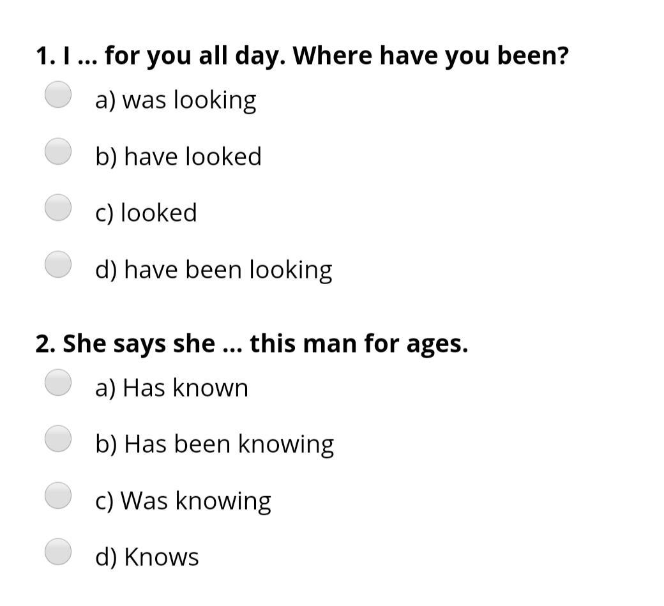
Task: Pick the "have been looking" radio button
Action: click(x=58, y=265)
